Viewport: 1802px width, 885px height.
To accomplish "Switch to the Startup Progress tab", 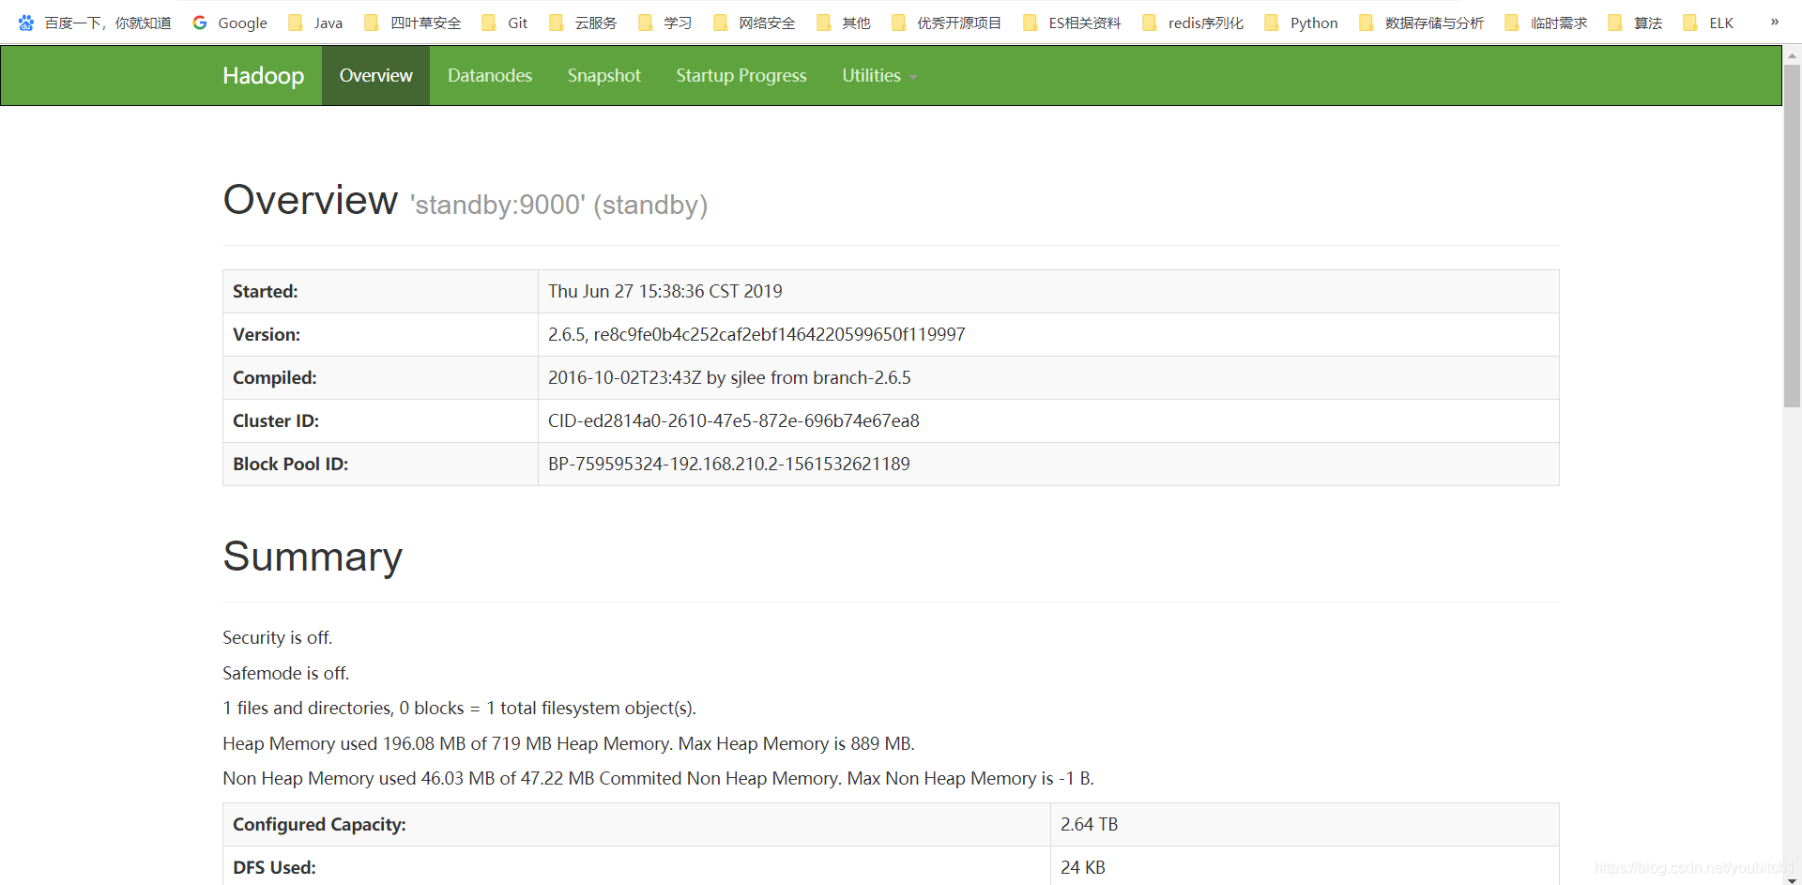I will click(741, 75).
